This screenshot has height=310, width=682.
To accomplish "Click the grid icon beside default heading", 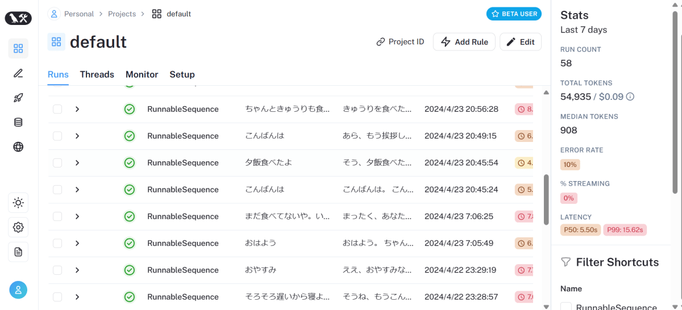I will click(56, 41).
